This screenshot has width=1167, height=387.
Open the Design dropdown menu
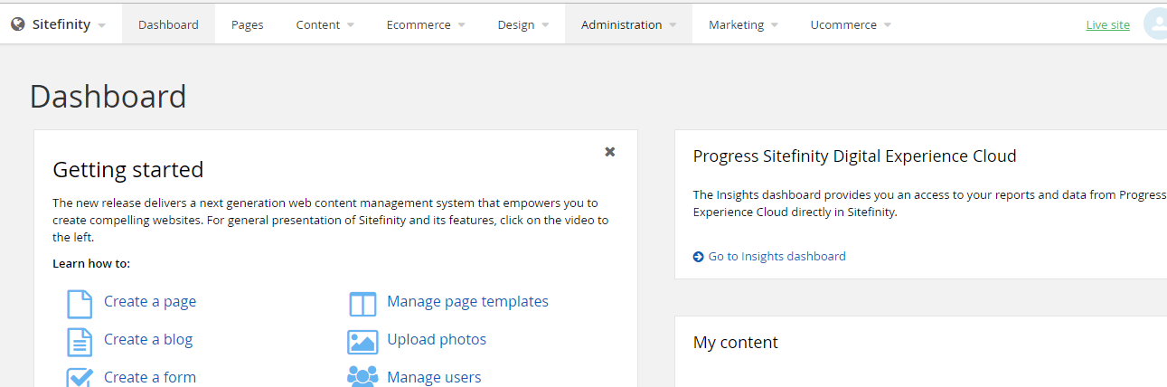click(x=523, y=24)
